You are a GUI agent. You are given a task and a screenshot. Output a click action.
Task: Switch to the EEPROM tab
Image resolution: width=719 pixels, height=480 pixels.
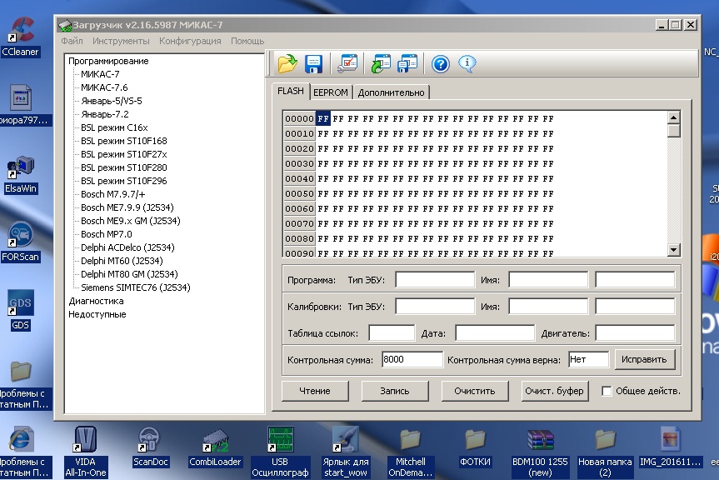(330, 92)
